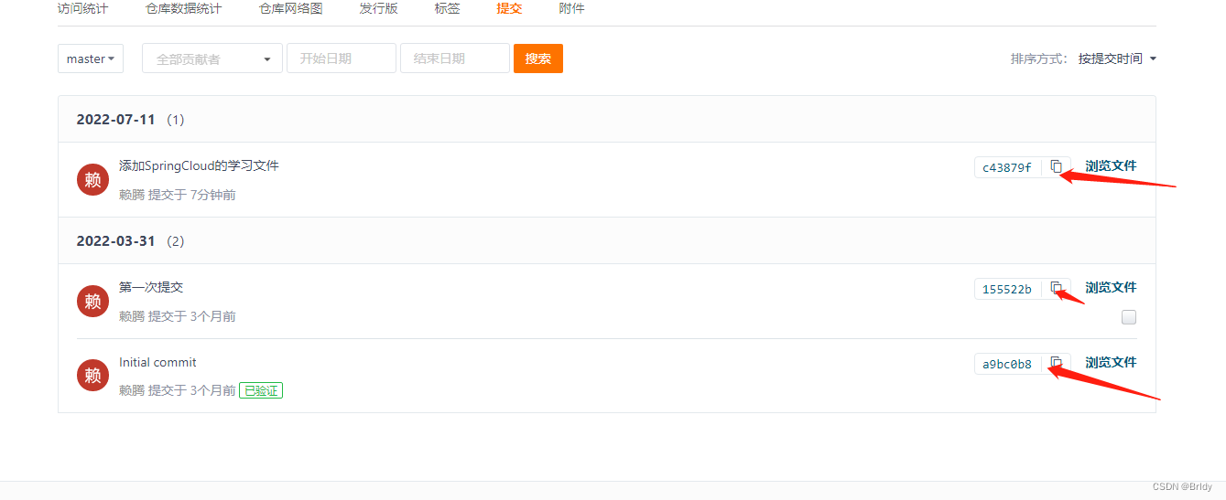Browse files for commit c43879f
Screen dimensions: 1226x500
1111,166
